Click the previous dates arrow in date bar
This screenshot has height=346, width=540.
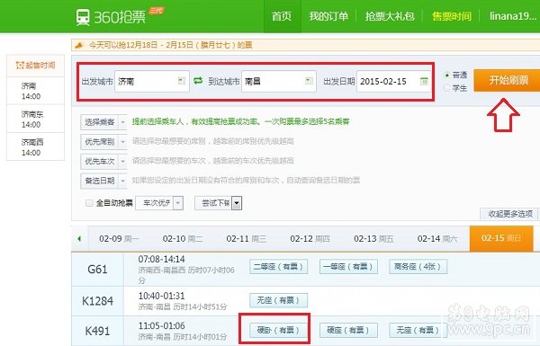(x=79, y=238)
